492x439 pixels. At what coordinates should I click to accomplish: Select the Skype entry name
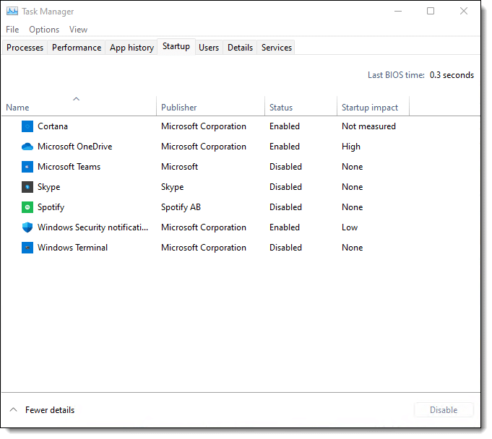[49, 187]
